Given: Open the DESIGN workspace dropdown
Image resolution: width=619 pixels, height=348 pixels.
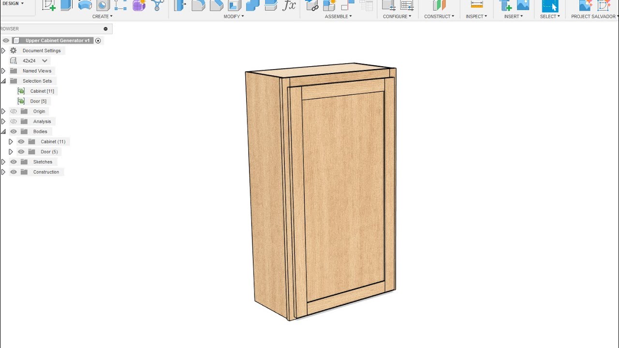Looking at the screenshot, I should click(x=13, y=3).
